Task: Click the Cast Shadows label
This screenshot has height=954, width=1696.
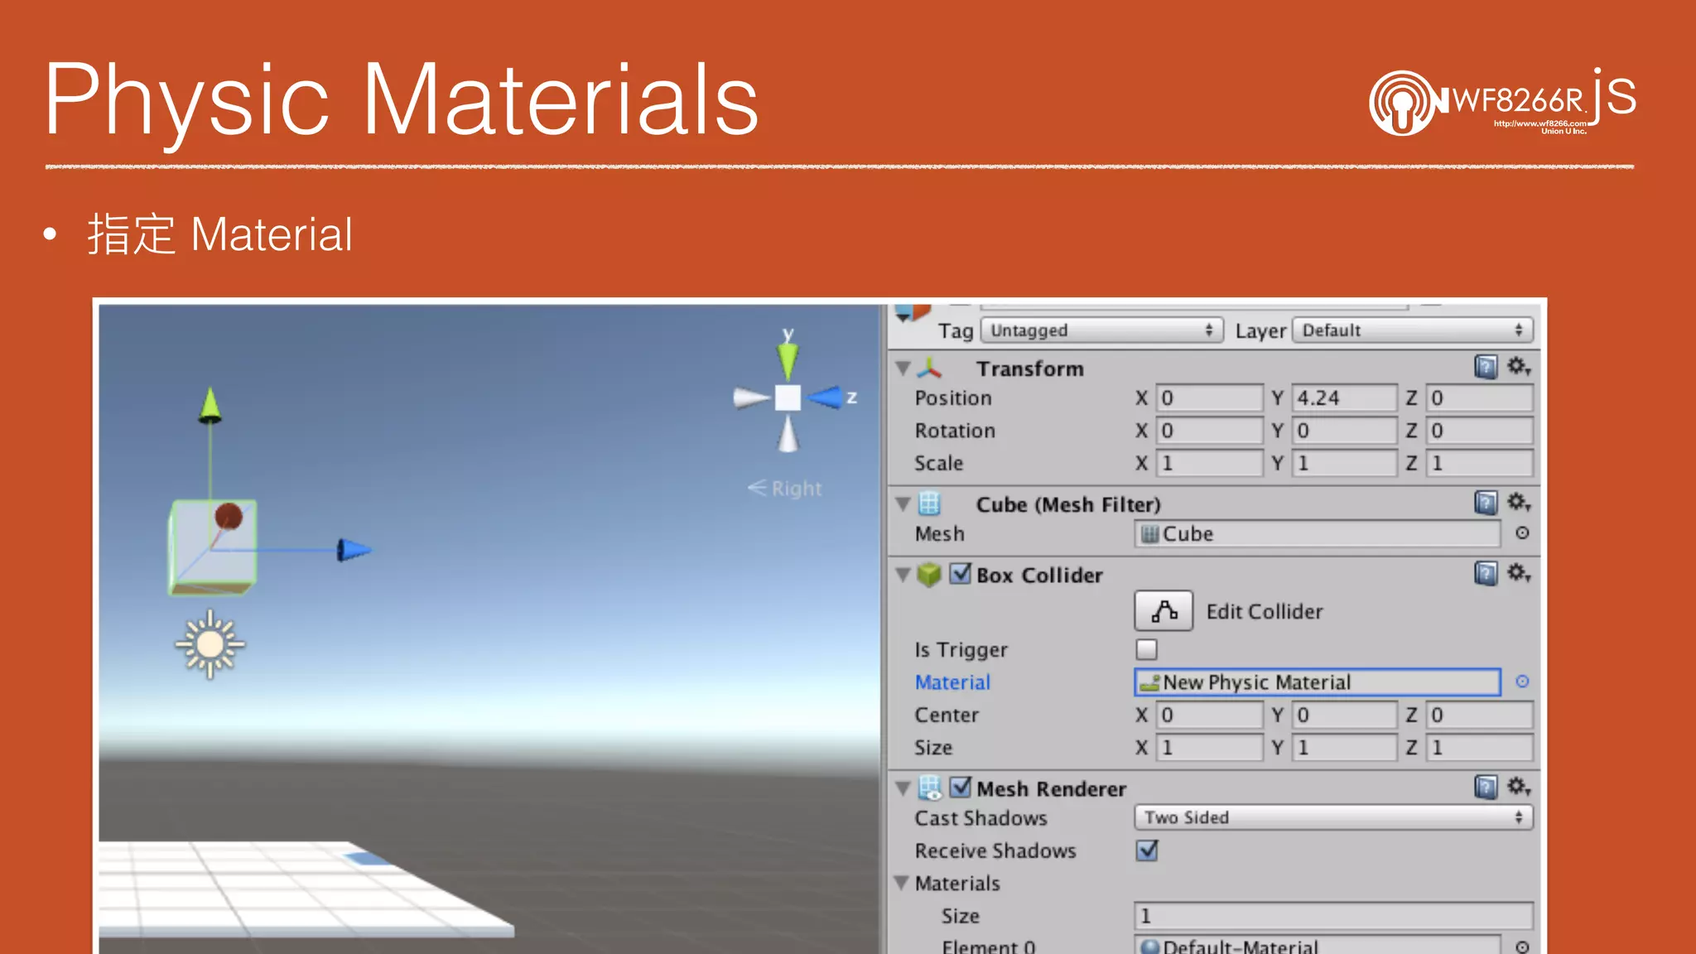Action: click(x=981, y=818)
